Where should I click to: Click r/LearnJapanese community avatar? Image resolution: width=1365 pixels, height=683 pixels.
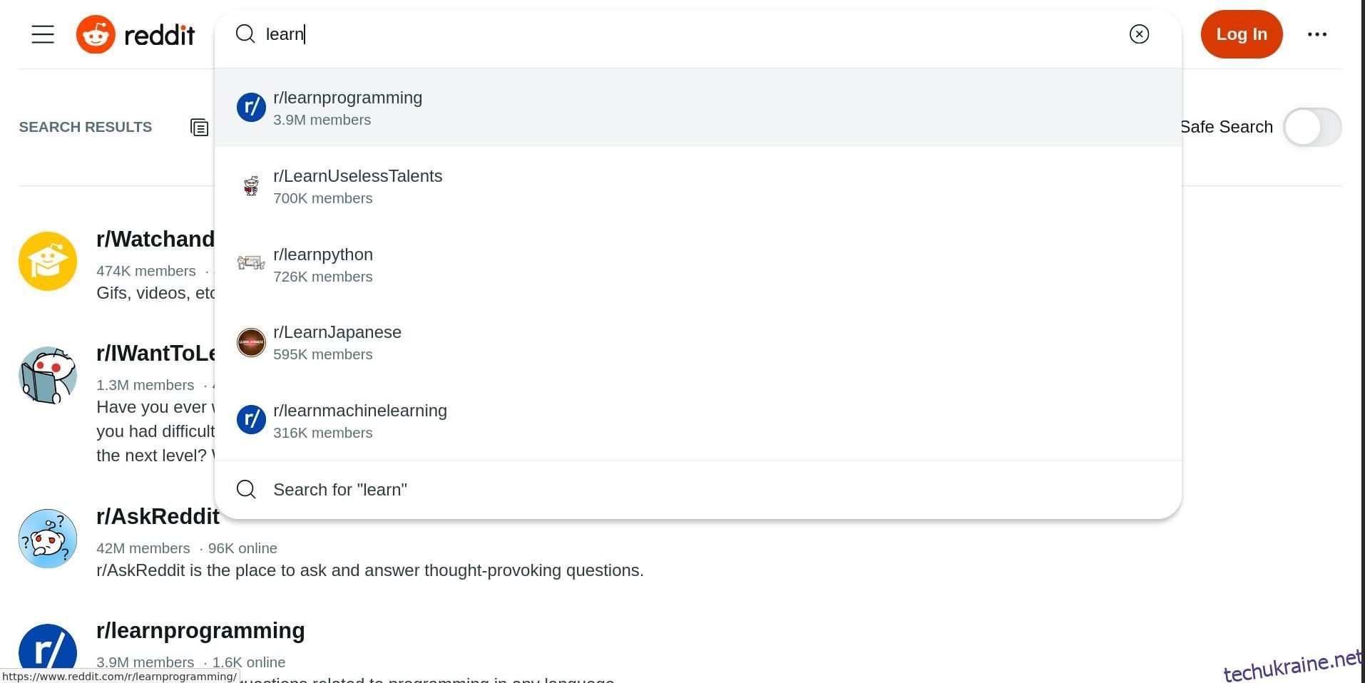pyautogui.click(x=251, y=342)
